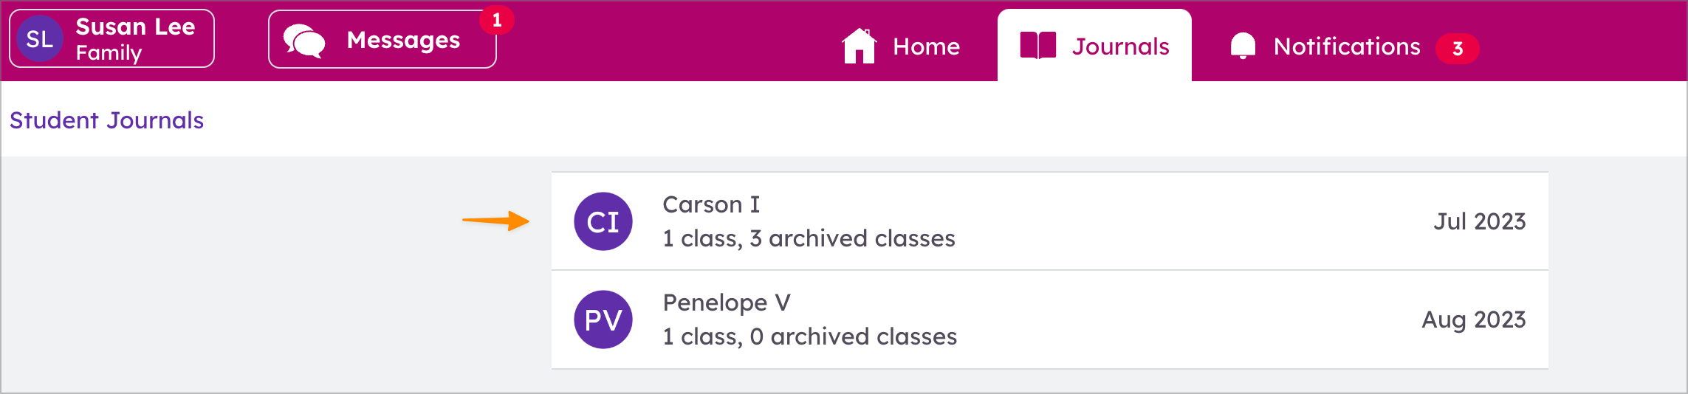Click the Messages unread count badge
1688x394 pixels.
point(497,20)
